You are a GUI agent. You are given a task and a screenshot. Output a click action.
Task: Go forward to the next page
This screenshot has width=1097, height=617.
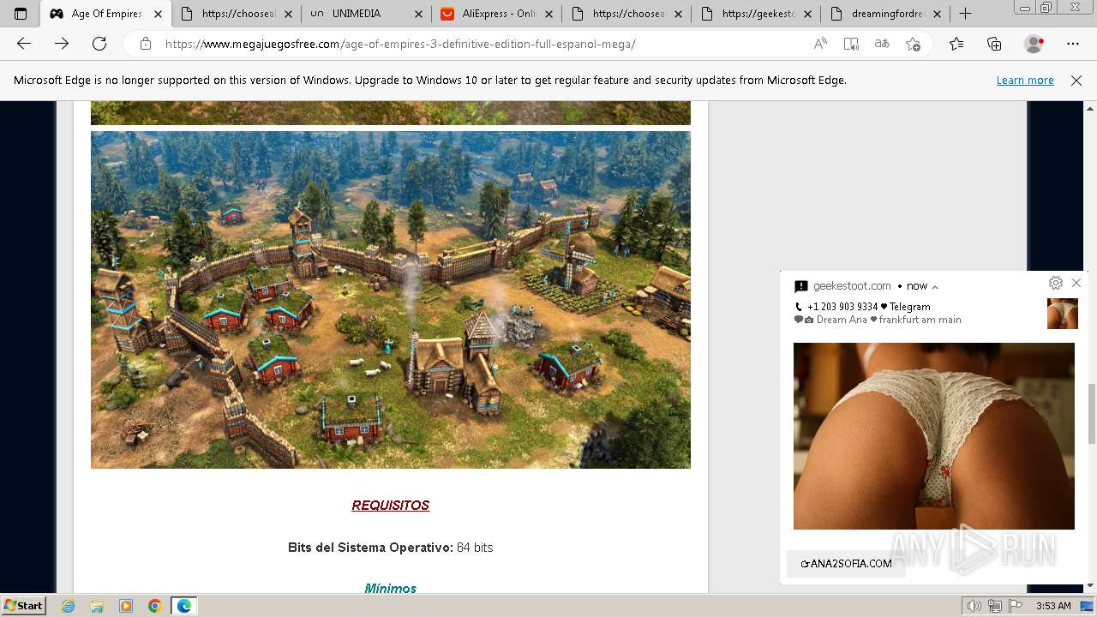click(62, 44)
